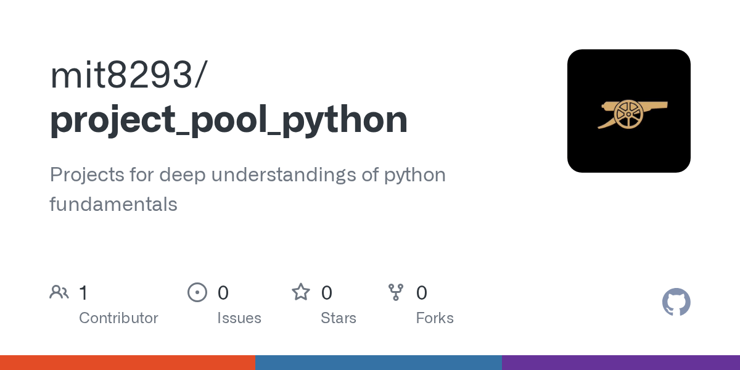Image resolution: width=740 pixels, height=370 pixels.
Task: Select the Contributor count showing 1
Action: [x=84, y=292]
